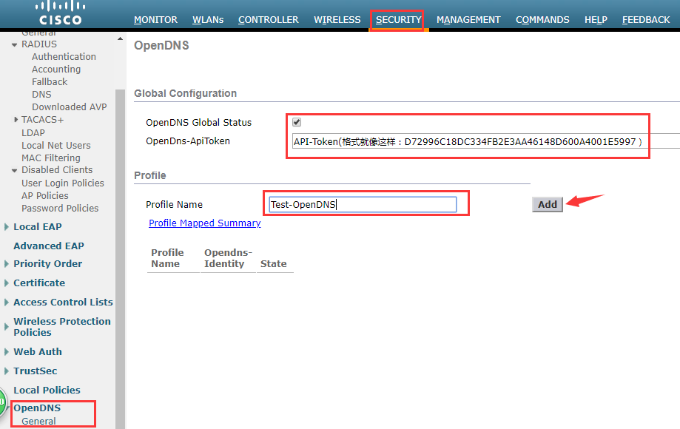Click the State column header
The image size is (680, 429).
point(274,264)
